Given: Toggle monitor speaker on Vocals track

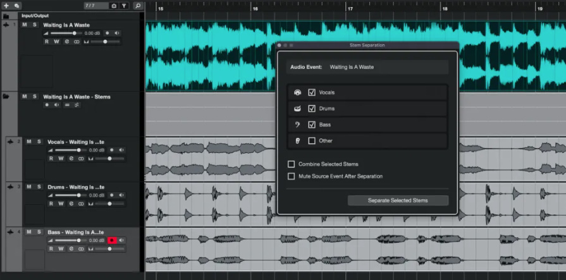Looking at the screenshot, I should [x=122, y=150].
